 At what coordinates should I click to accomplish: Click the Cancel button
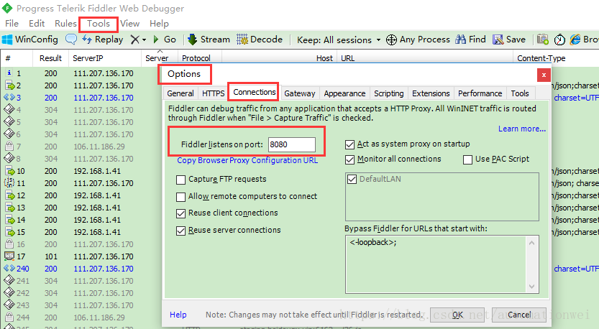click(519, 315)
